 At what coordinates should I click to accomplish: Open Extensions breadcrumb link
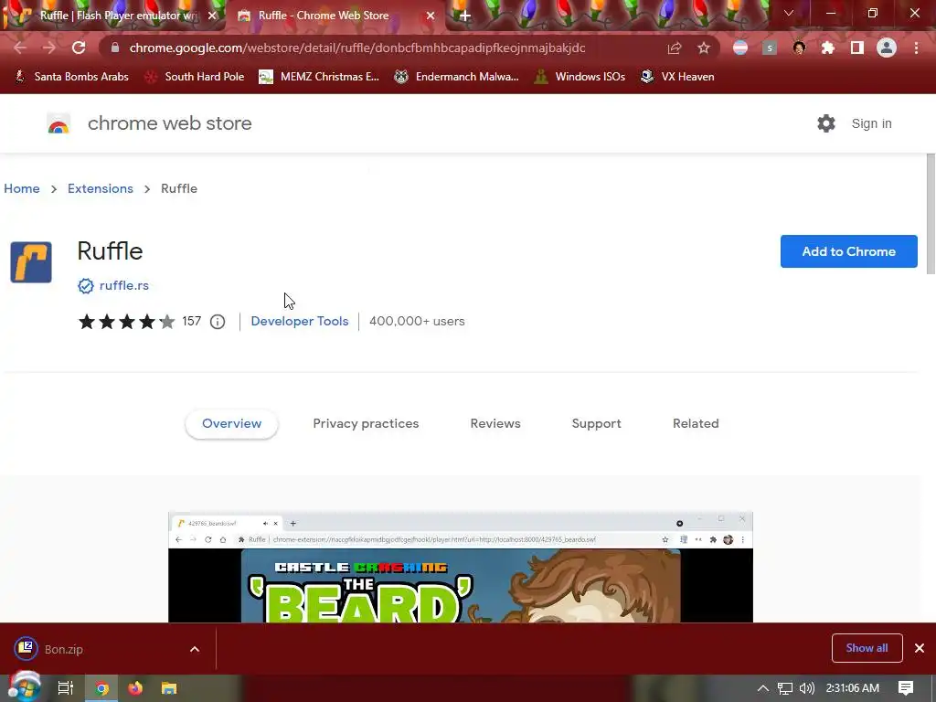click(101, 188)
